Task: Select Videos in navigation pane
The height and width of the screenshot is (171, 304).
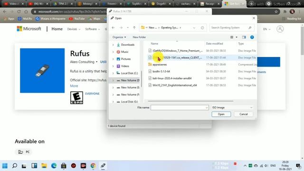Action: (x=125, y=66)
